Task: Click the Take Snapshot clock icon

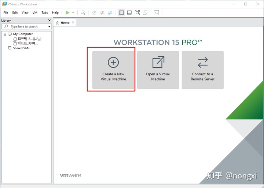Action: coord(94,12)
